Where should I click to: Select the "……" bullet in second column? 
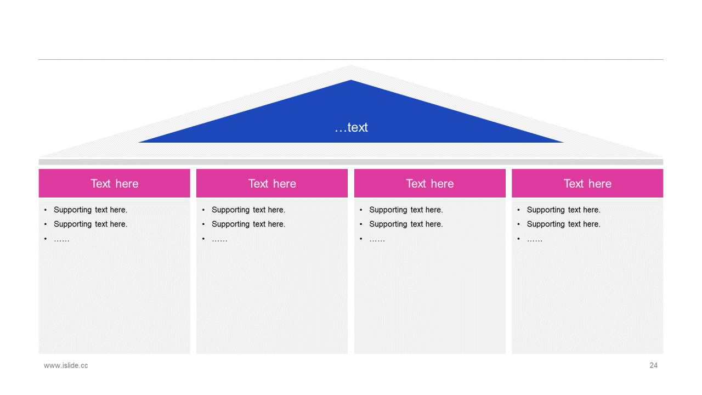tap(219, 239)
